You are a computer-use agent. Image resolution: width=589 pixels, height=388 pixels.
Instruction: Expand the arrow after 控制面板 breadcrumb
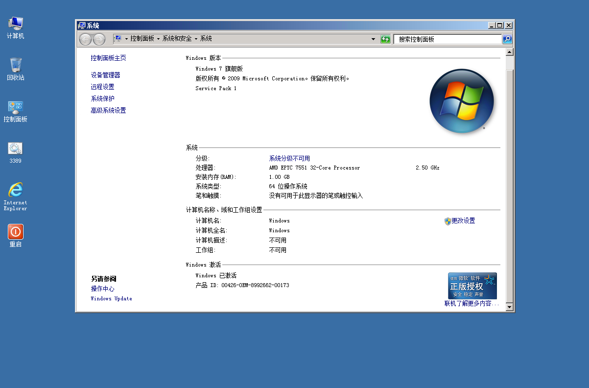158,39
